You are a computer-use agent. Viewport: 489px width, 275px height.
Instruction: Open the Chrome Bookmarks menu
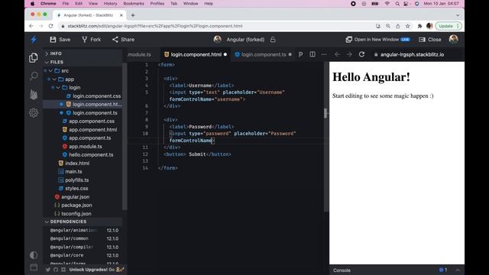tap(134, 3)
